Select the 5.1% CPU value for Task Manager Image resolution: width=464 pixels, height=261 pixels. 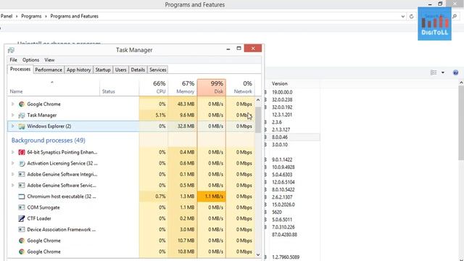pyautogui.click(x=160, y=115)
